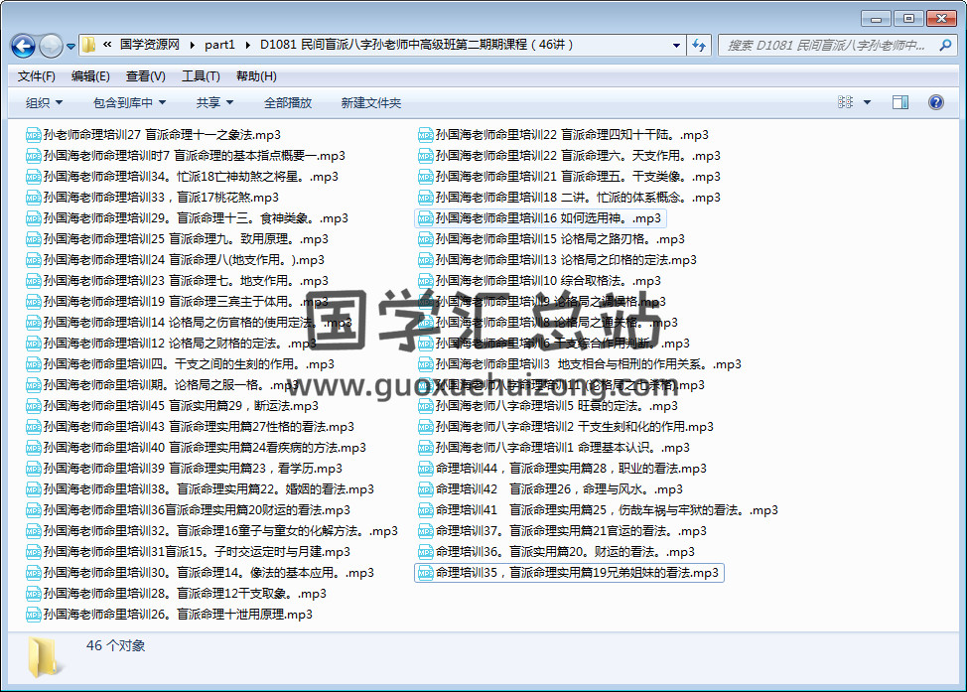Click MP3 icon of 孙老师命理培训27 file

[x=33, y=135]
